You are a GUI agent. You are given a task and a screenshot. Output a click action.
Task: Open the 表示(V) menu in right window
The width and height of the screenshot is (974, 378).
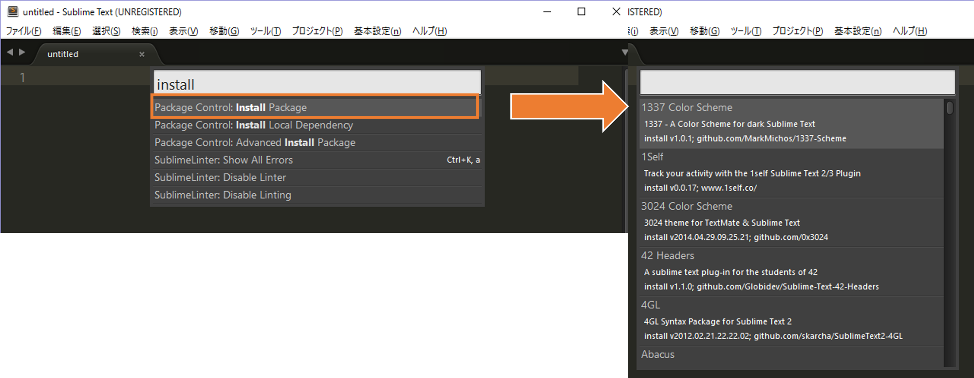pos(664,31)
